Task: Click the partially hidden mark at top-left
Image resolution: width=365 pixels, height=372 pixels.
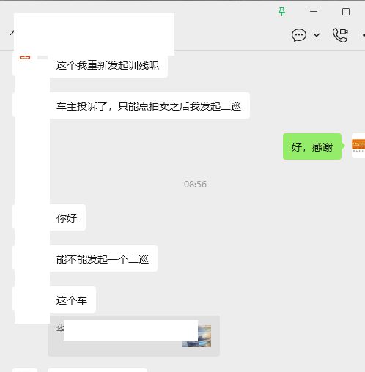Action: (x=12, y=33)
